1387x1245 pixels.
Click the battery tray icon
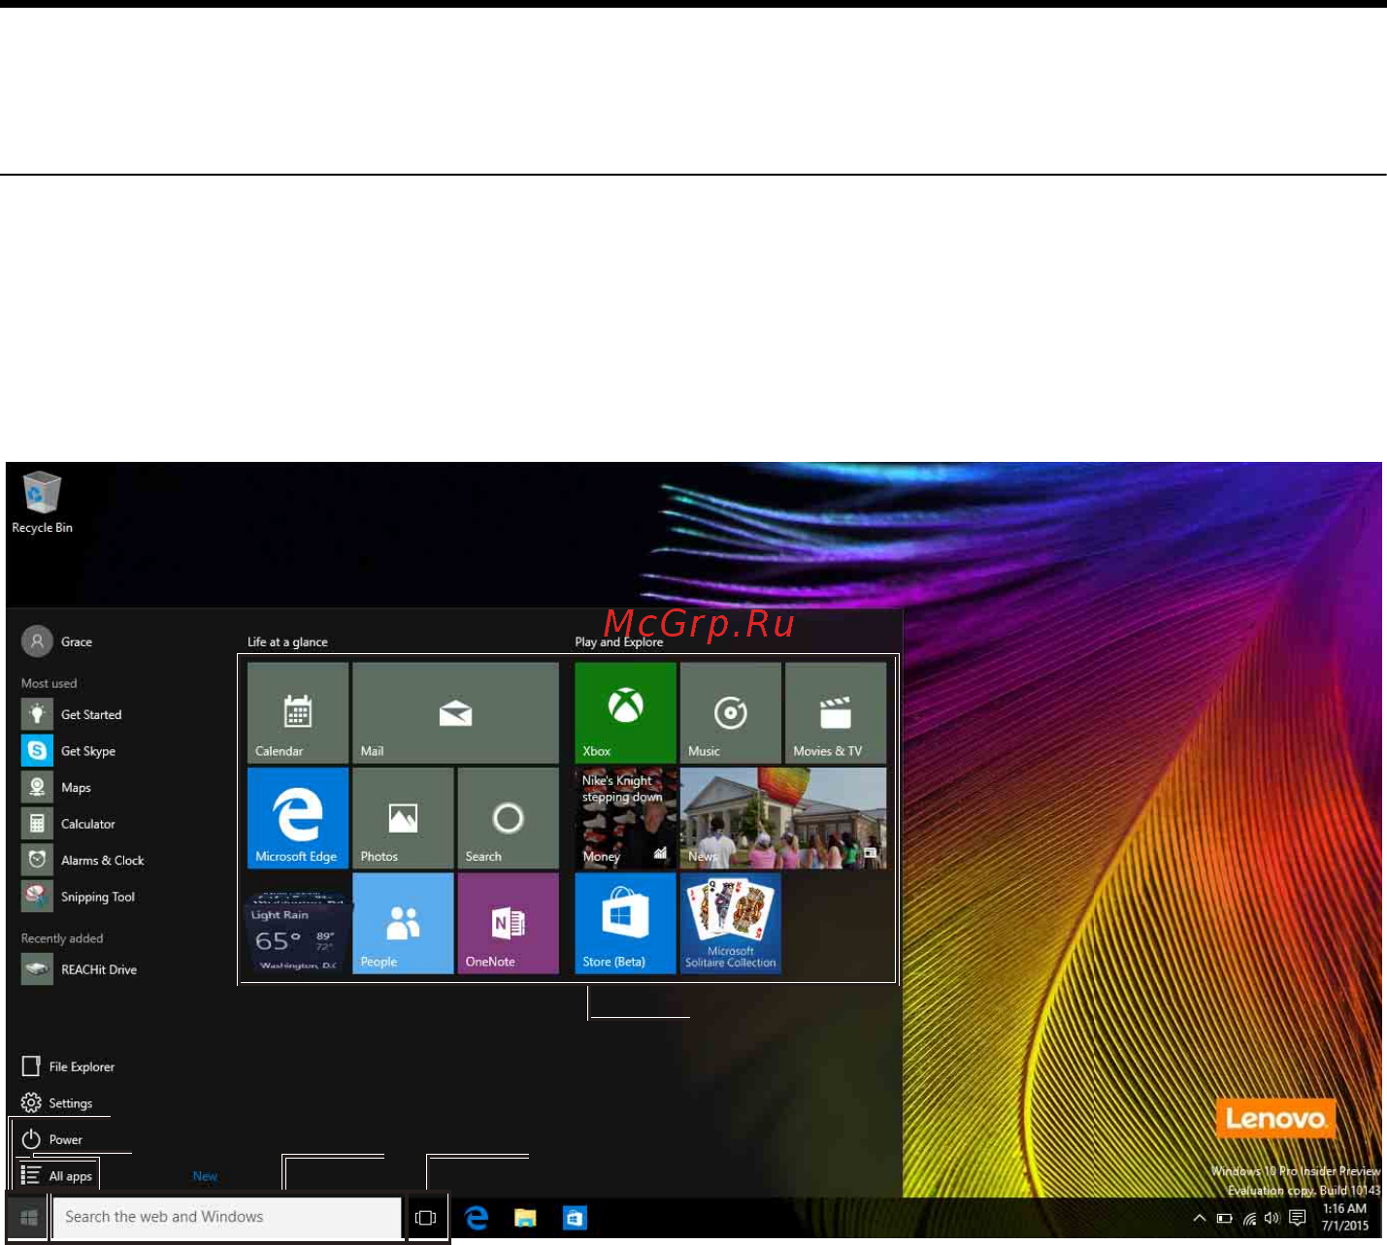coord(1225,1218)
